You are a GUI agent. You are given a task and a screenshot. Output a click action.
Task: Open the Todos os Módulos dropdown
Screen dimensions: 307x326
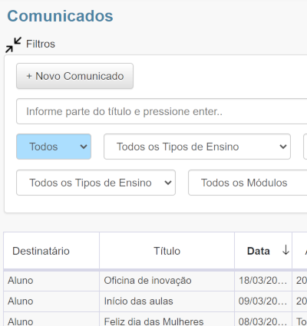click(248, 183)
